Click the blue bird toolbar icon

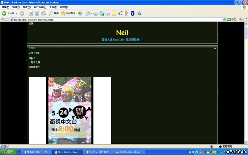tap(120, 14)
